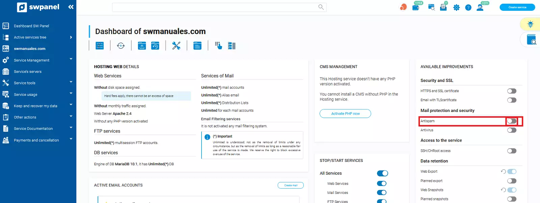Turn off the All Services switch
540x203 pixels.
[382, 173]
